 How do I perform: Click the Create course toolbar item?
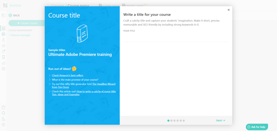109,5
